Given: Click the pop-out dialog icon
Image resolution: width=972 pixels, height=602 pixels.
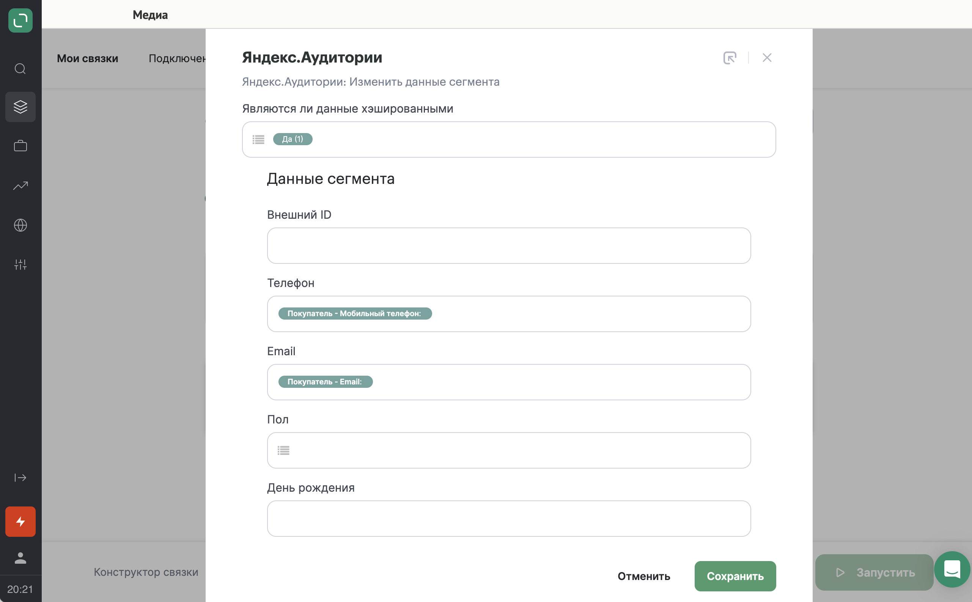Looking at the screenshot, I should click(730, 58).
